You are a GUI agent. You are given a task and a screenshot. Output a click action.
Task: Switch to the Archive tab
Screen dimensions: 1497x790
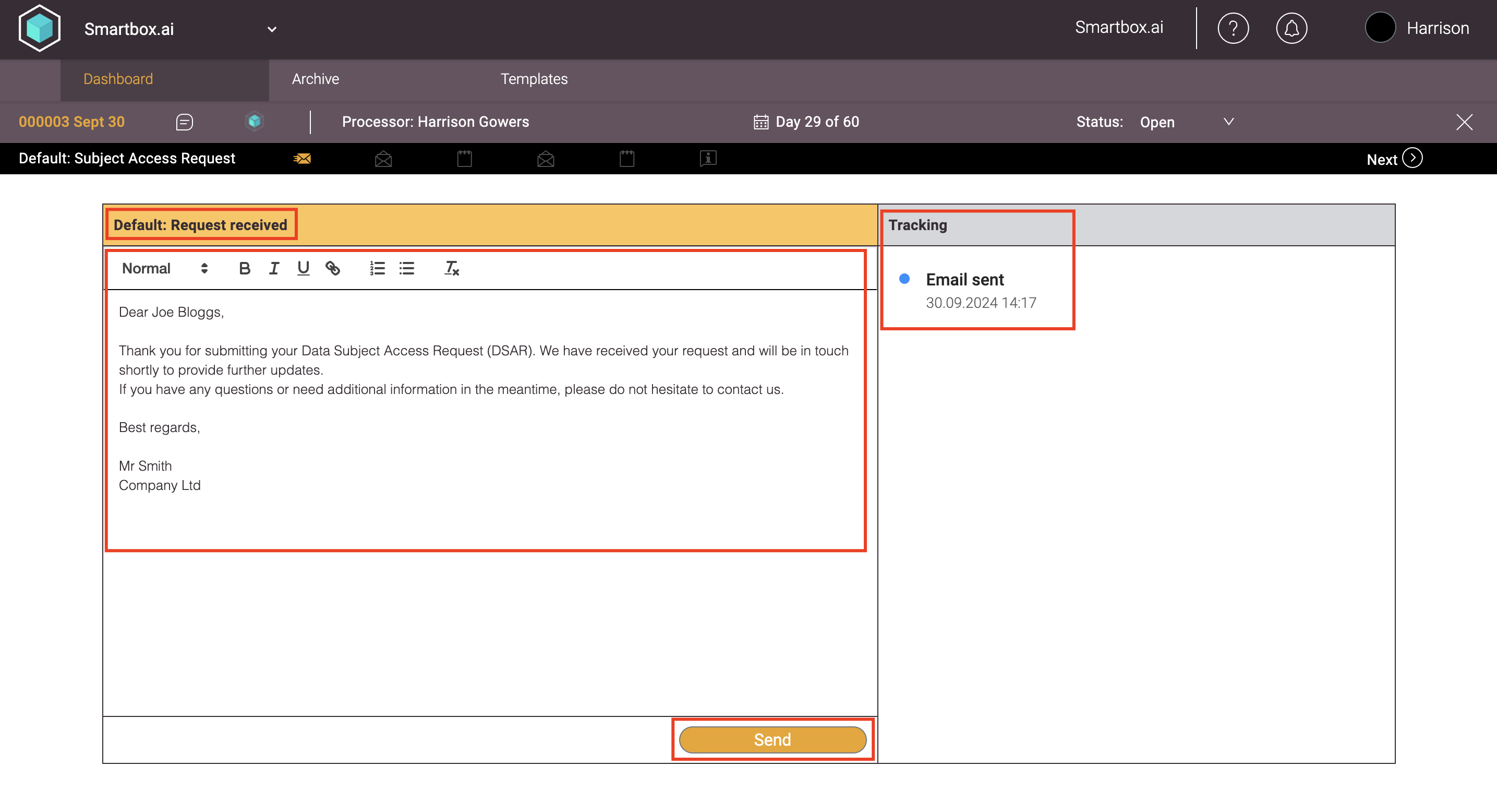[315, 79]
